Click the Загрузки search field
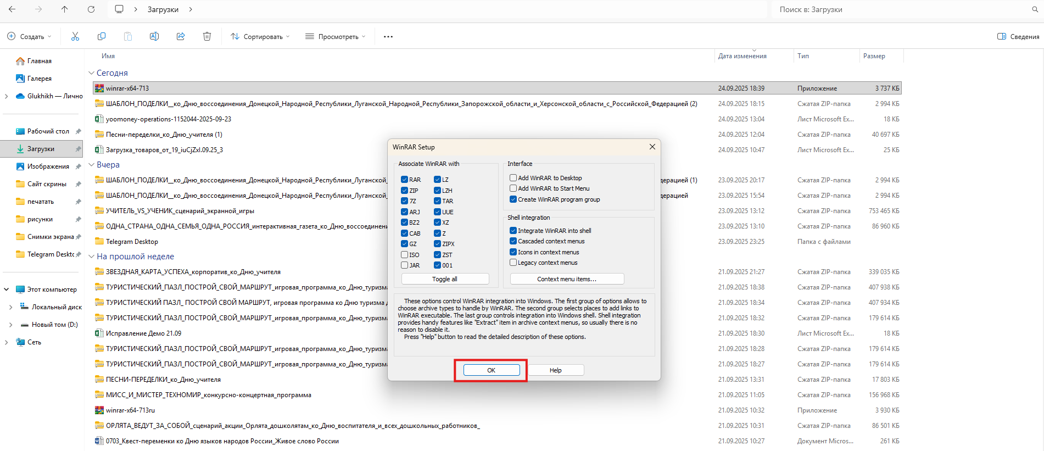The width and height of the screenshot is (1044, 451). pos(901,9)
